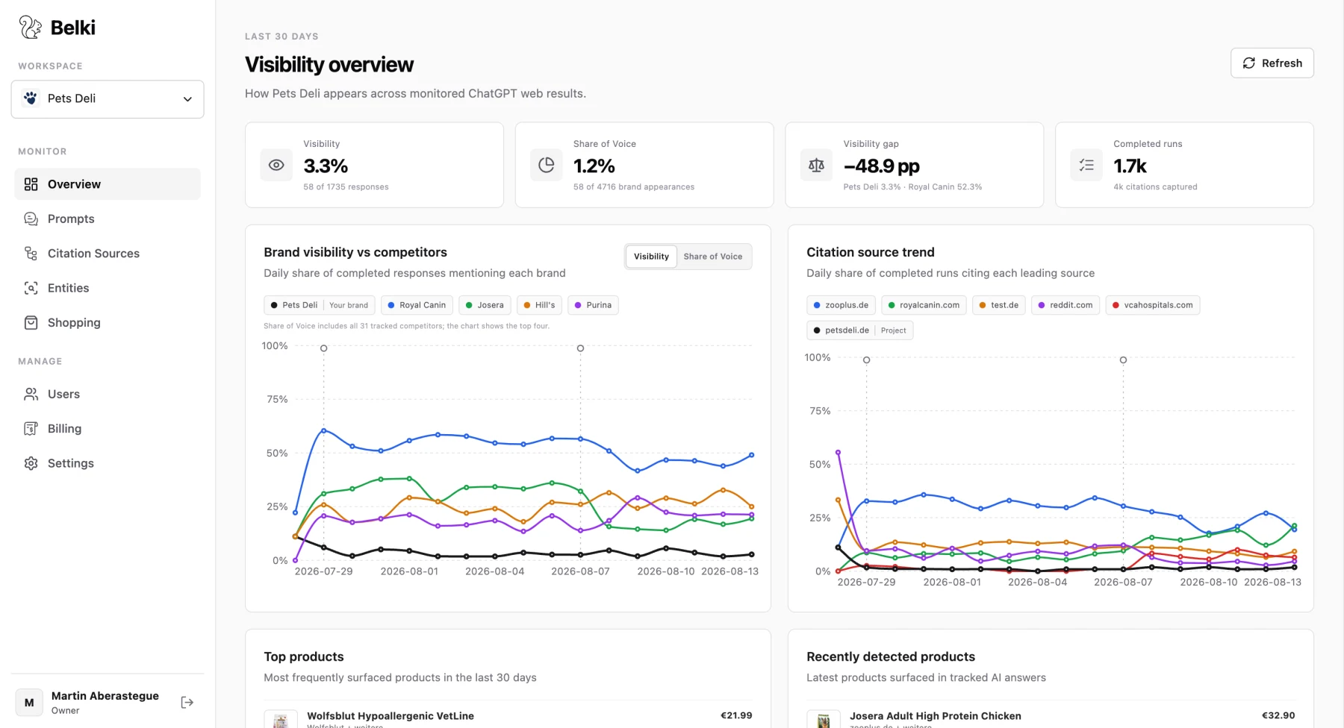Click citation chart annotation marker above 2026-07-29
This screenshot has width=1344, height=728.
pos(866,360)
